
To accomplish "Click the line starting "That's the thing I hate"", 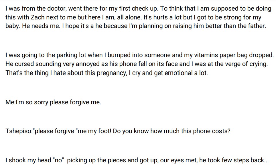I will click(x=107, y=73).
